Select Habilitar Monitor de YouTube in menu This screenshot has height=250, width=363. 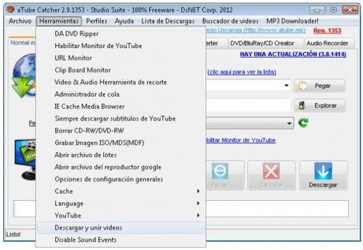coord(121,46)
